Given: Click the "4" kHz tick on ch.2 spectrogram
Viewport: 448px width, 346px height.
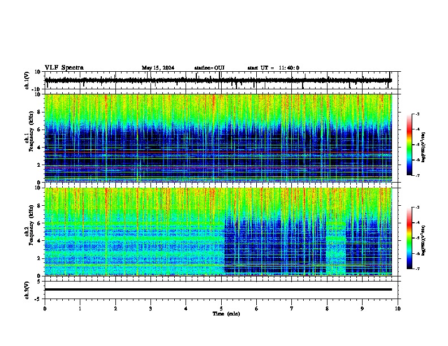Looking at the screenshot, I should 39,241.
